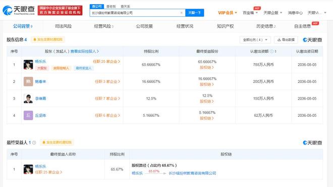Expand 股权链 for the 16.66667% row
The width and height of the screenshot is (333, 187).
[207, 84]
